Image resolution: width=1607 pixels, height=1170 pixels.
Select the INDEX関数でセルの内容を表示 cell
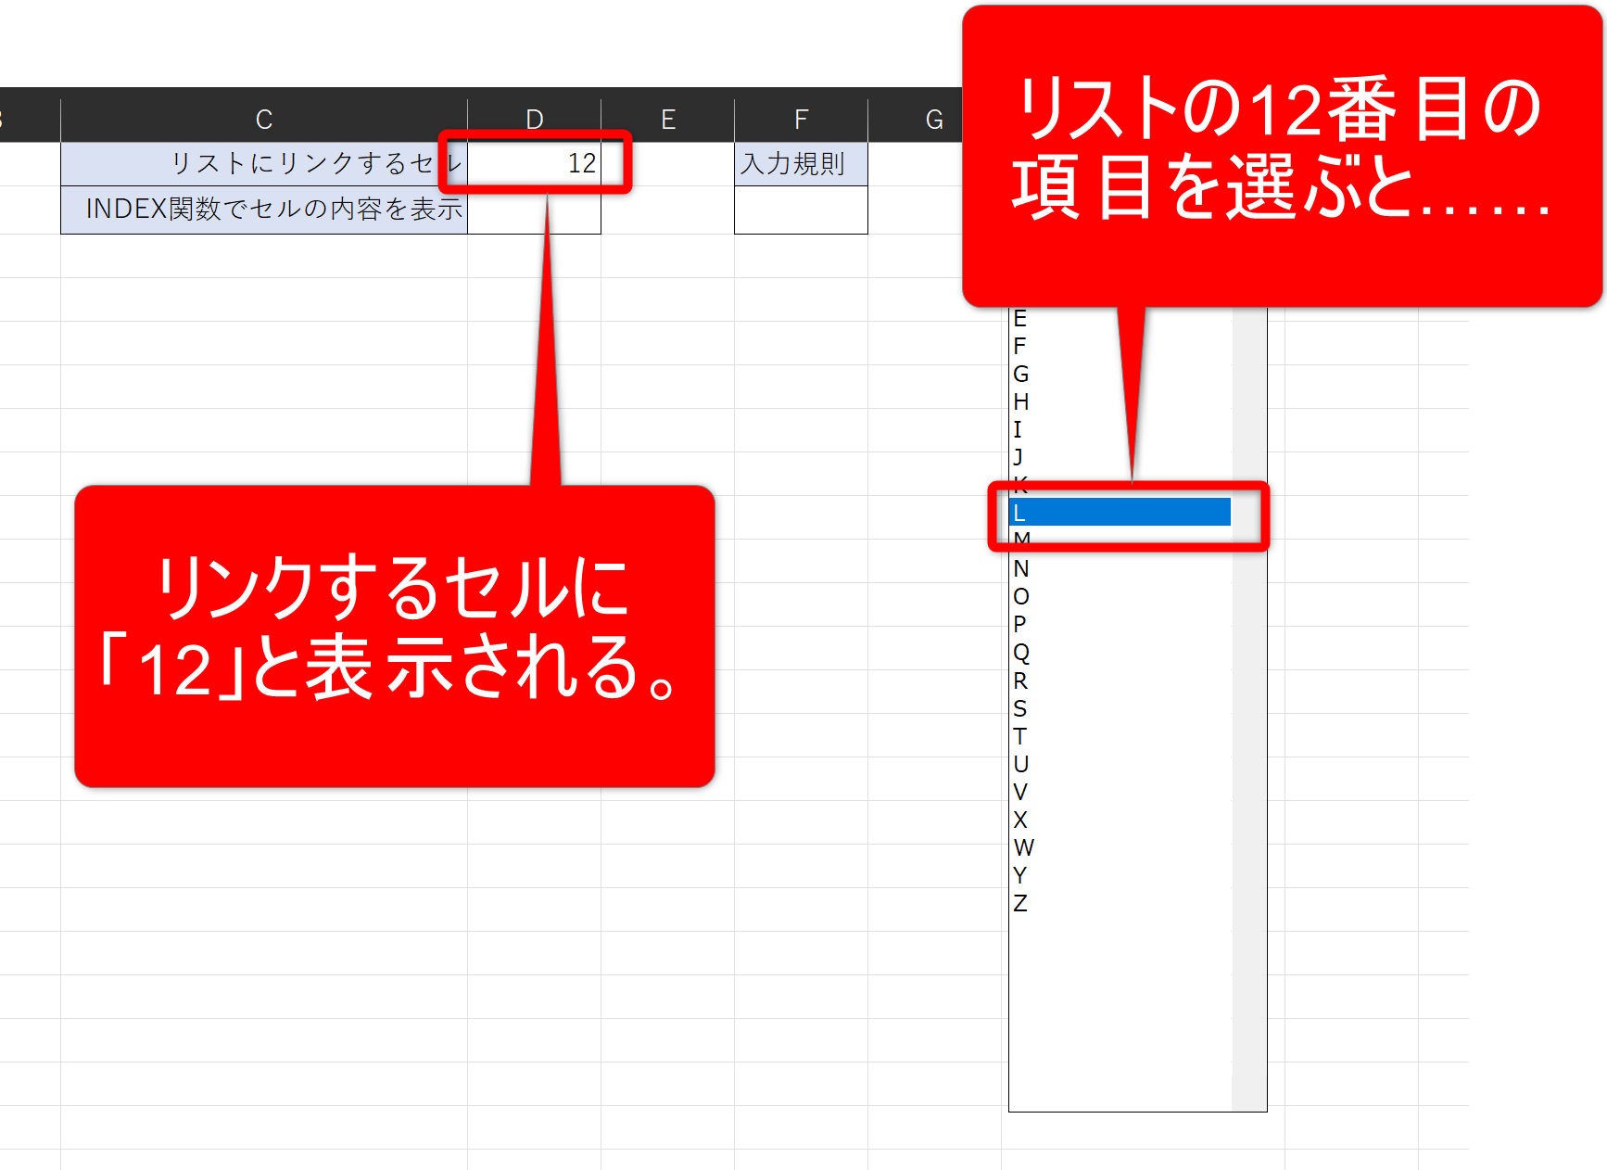(264, 210)
